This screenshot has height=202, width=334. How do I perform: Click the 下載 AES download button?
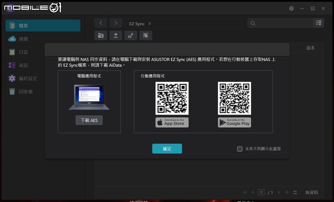(89, 120)
